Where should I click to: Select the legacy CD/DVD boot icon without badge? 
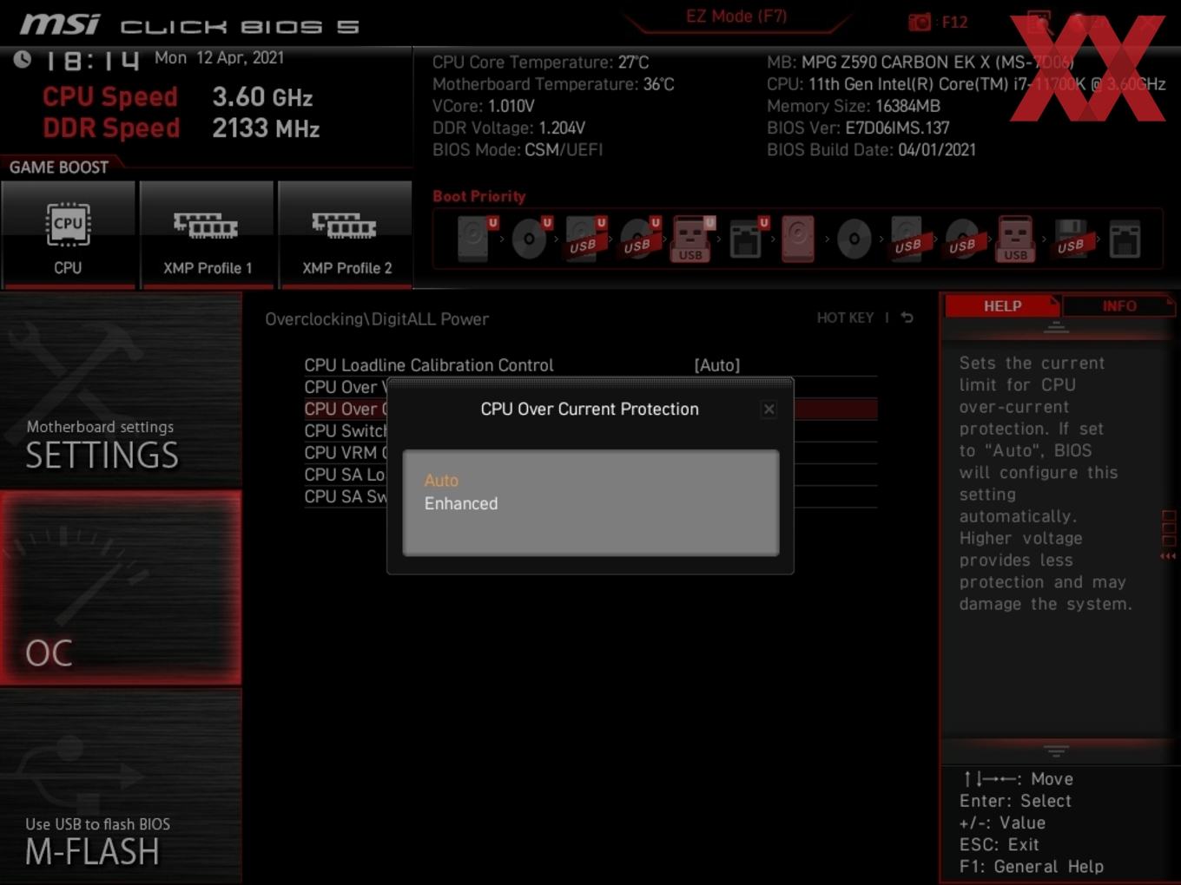(854, 238)
